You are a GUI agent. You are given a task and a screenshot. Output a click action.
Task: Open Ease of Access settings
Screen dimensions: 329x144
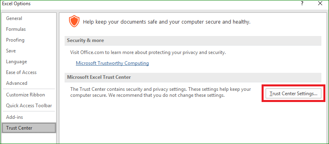coord(21,72)
